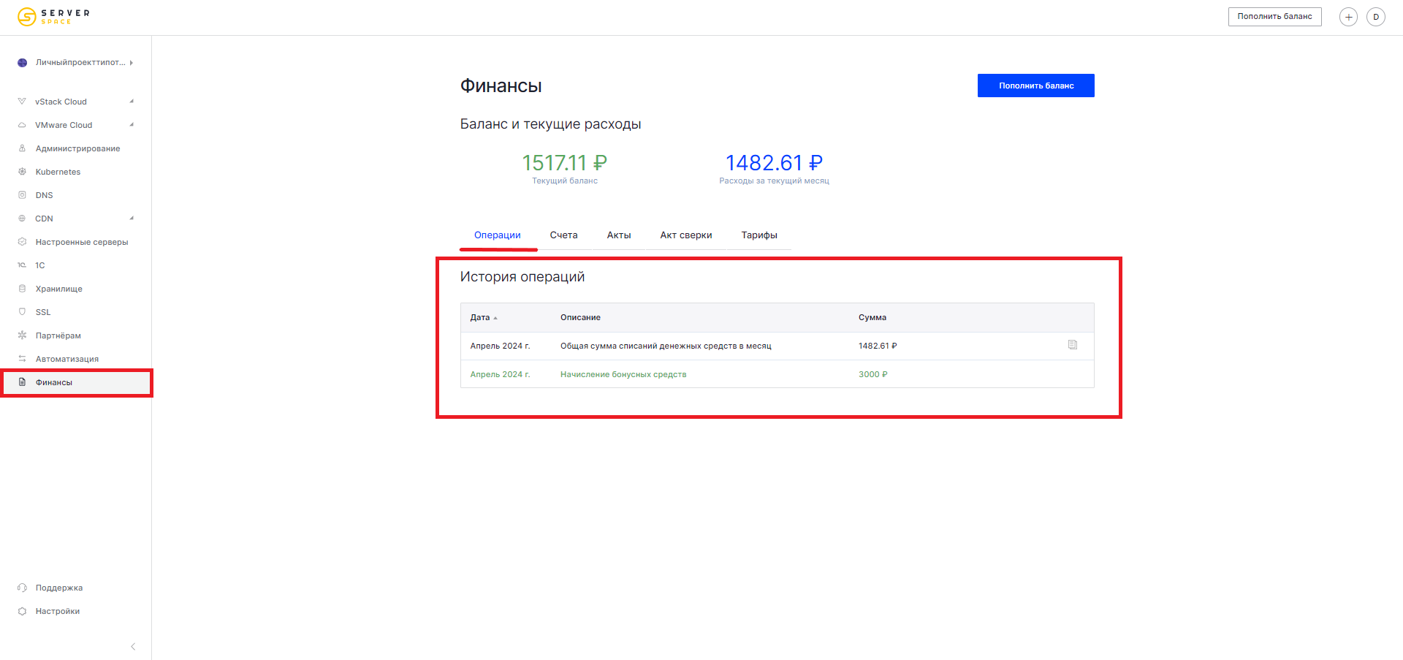Screen dimensions: 1403x660
Task: Click the Хранилище storage icon
Action: 22,289
